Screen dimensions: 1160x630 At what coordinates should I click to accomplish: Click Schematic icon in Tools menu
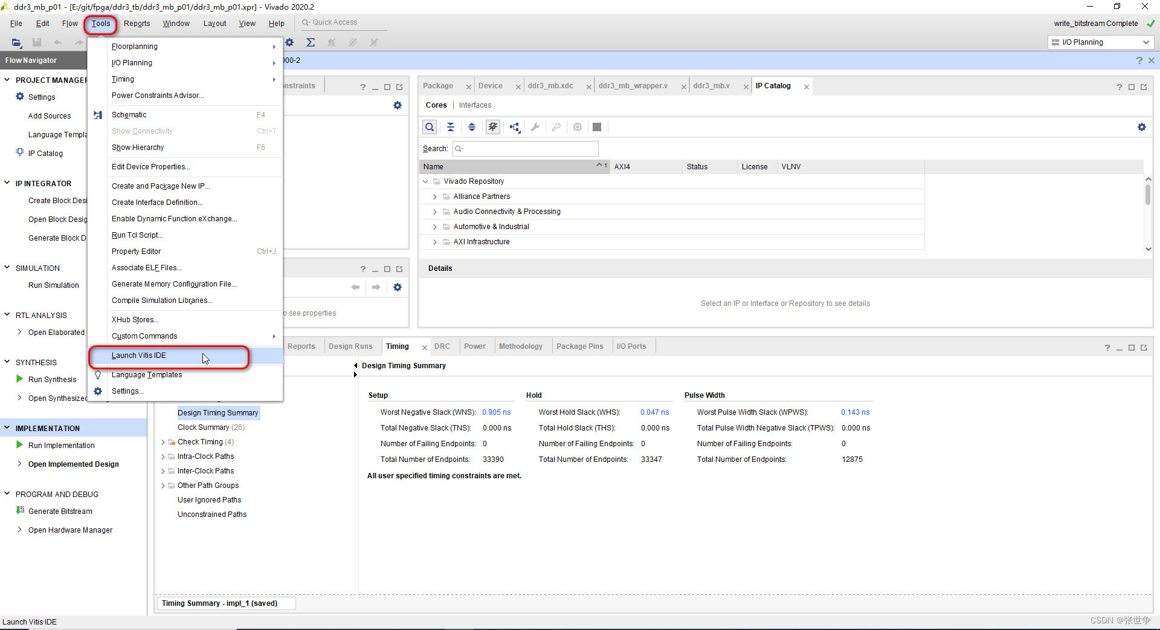click(97, 115)
